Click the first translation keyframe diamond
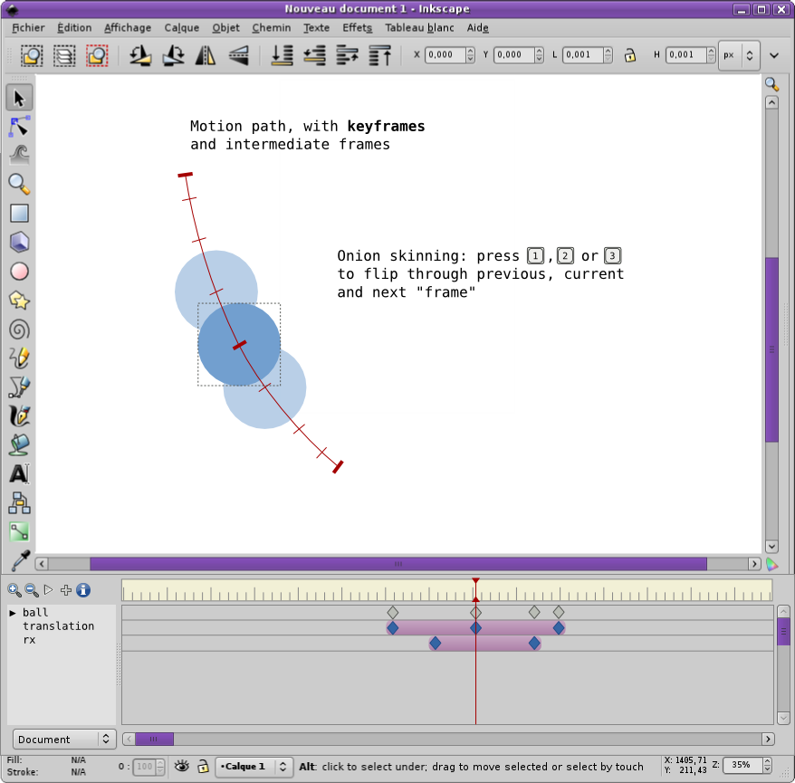The height and width of the screenshot is (783, 795). tap(393, 627)
